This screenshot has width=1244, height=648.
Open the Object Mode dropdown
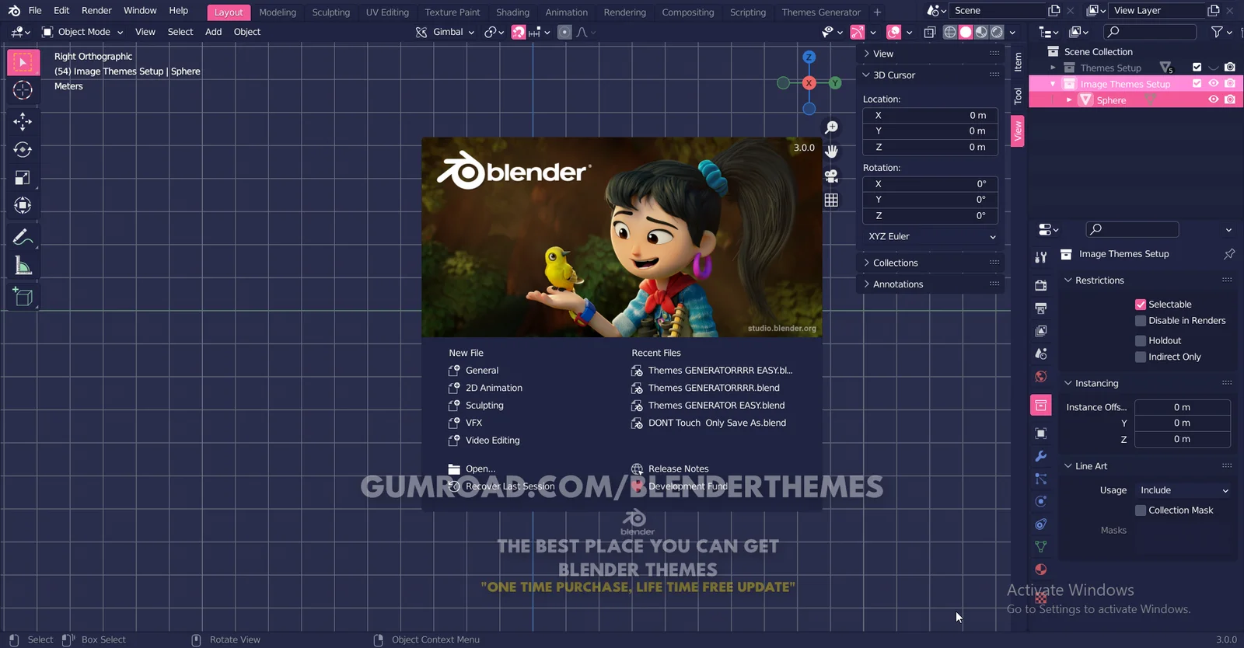[x=83, y=32]
